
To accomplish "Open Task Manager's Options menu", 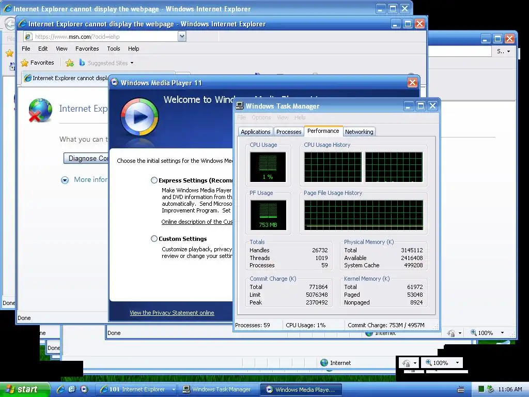I will click(x=261, y=117).
